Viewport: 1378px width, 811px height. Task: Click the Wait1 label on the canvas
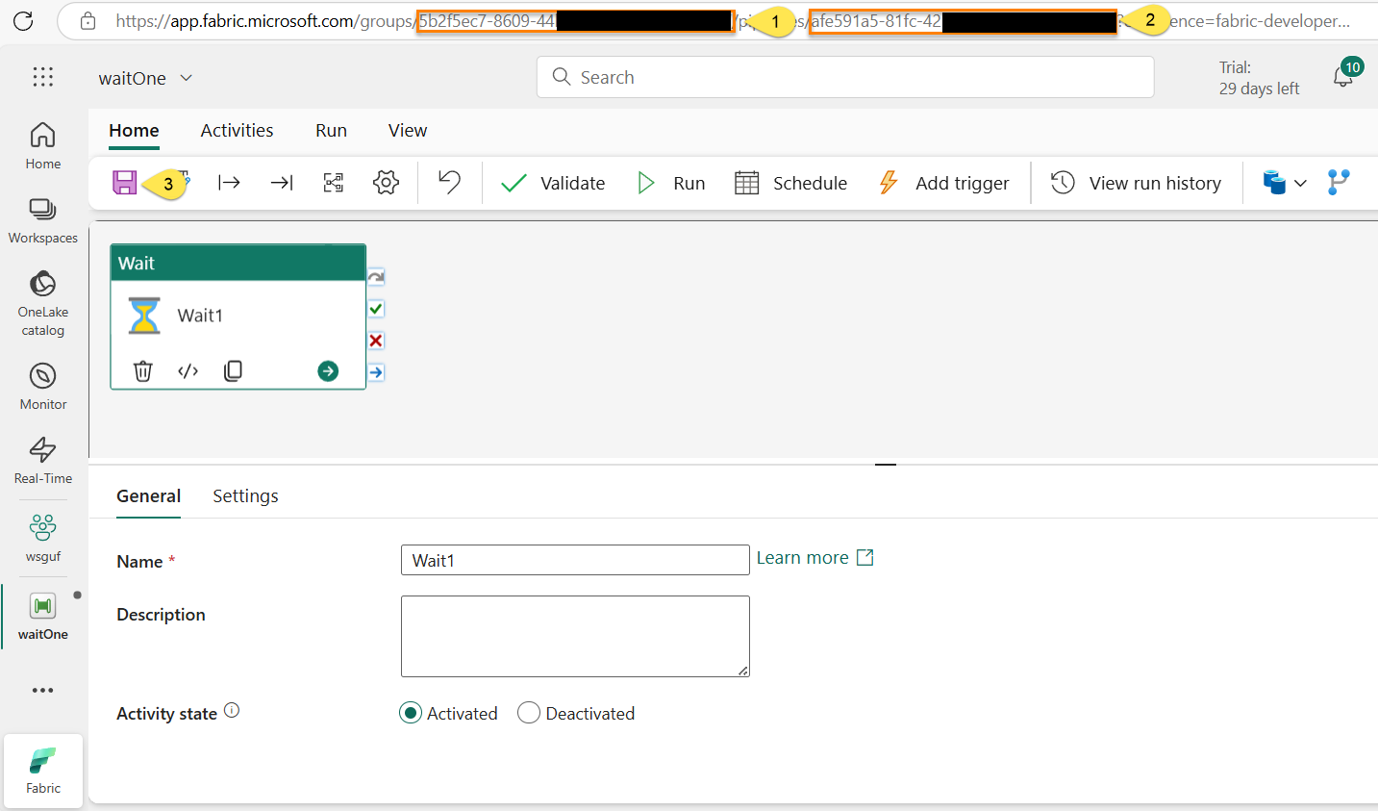point(200,316)
